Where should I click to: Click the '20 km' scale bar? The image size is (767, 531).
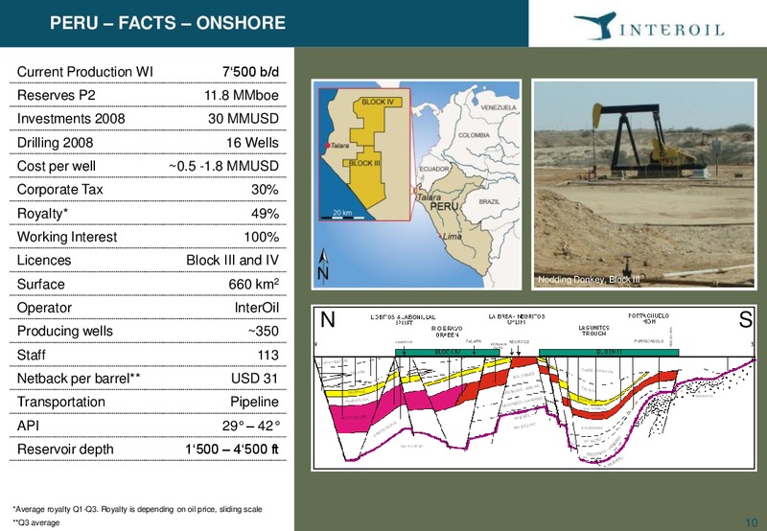point(342,215)
